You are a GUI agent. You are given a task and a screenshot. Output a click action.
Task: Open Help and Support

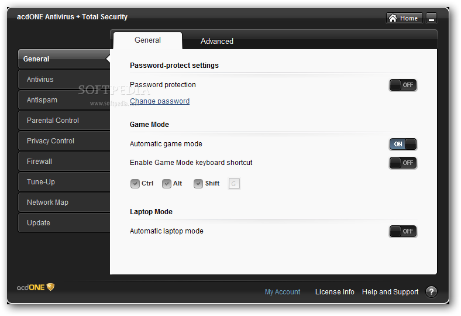pyautogui.click(x=390, y=292)
